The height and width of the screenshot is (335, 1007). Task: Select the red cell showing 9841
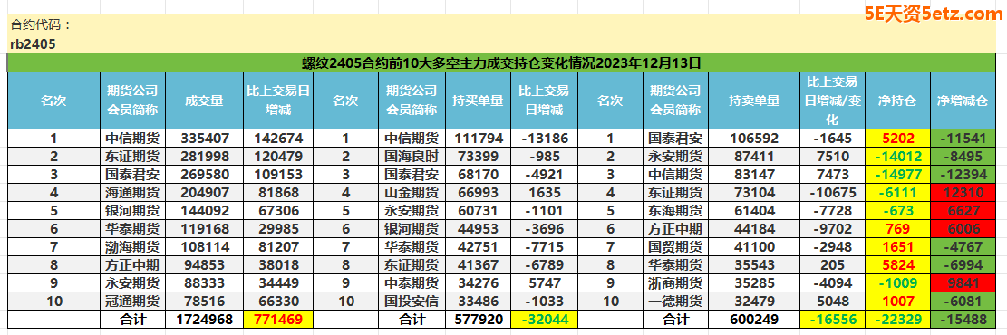[x=962, y=283]
